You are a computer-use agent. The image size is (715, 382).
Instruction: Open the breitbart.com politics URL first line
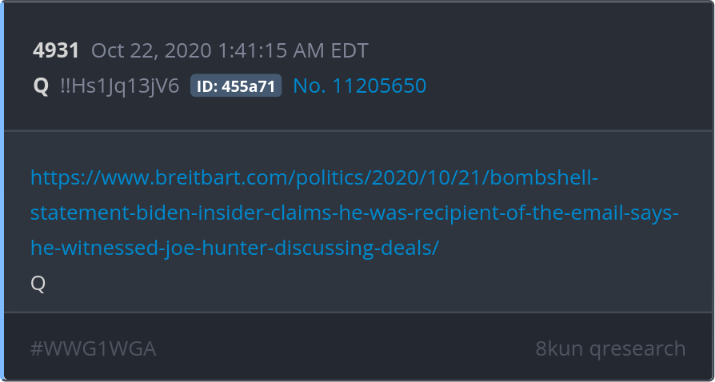pos(314,177)
